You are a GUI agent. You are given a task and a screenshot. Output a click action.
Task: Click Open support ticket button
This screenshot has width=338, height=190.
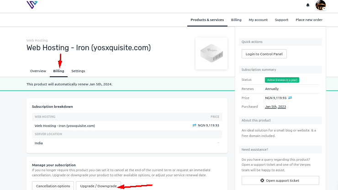click(280, 180)
